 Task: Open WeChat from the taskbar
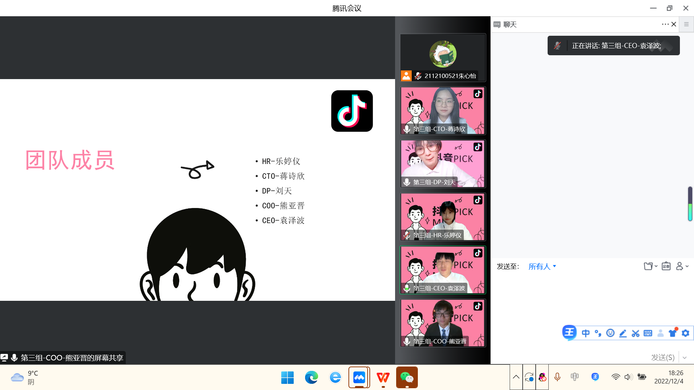point(407,377)
